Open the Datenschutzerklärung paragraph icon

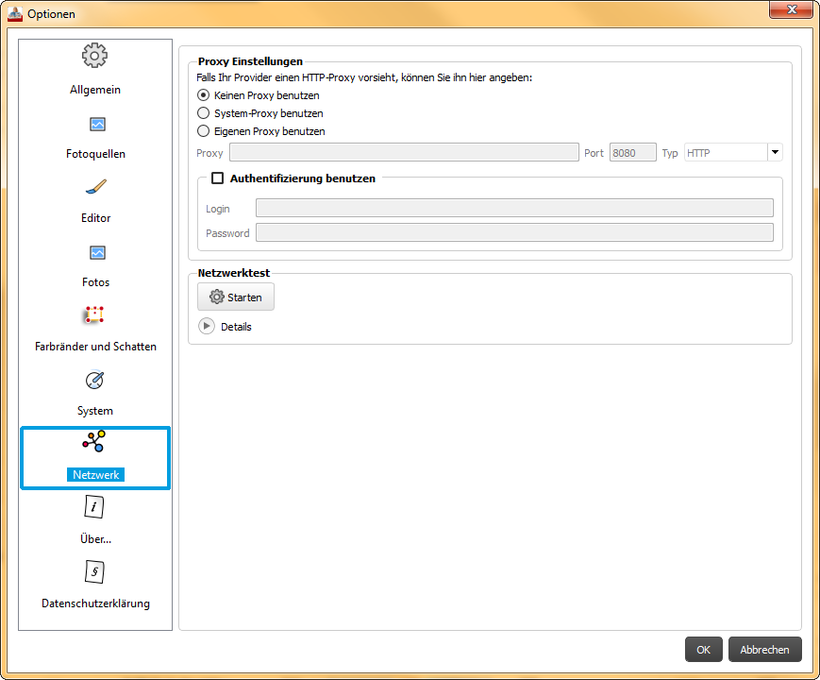click(x=95, y=572)
